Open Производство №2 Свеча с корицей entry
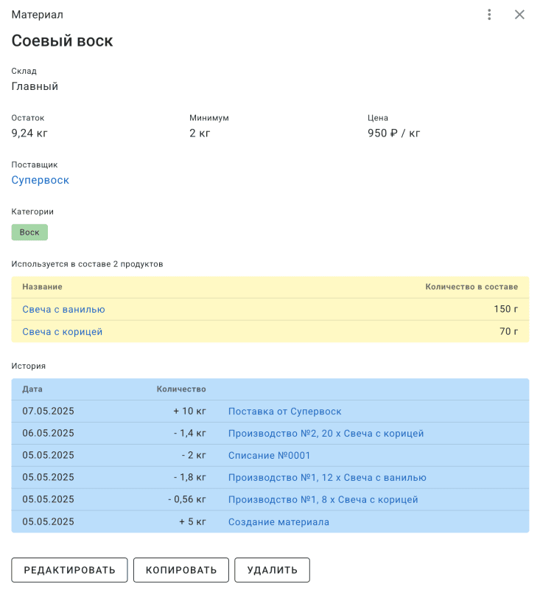The height and width of the screenshot is (590, 540). click(326, 434)
